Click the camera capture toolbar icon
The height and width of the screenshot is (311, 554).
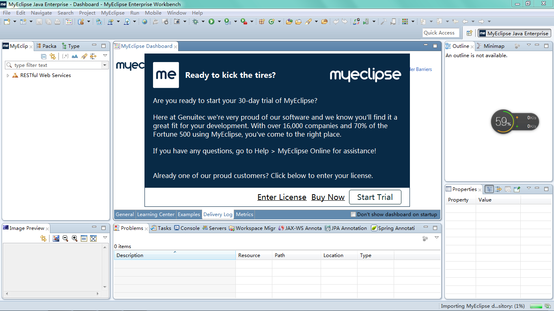pyautogui.click(x=177, y=21)
